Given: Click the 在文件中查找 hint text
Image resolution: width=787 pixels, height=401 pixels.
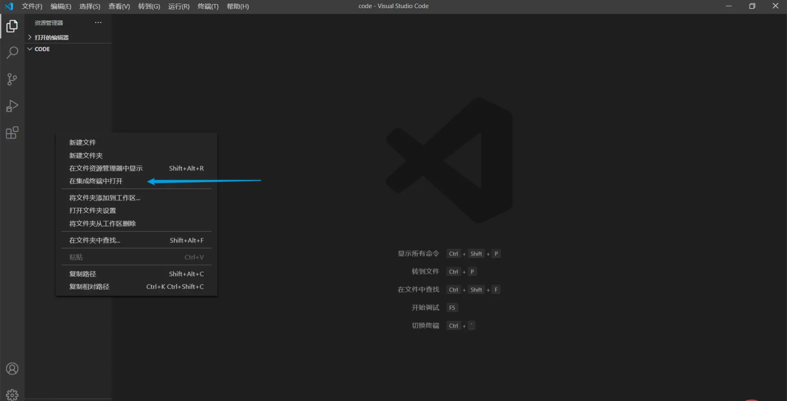Looking at the screenshot, I should point(418,290).
